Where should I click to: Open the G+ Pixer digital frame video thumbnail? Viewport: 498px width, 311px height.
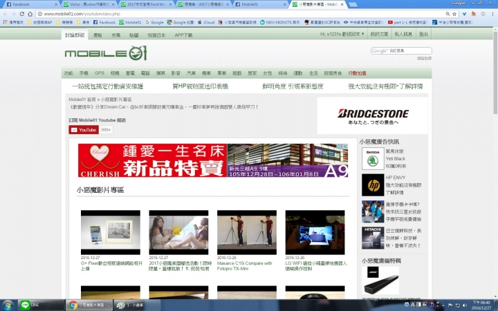tap(111, 232)
